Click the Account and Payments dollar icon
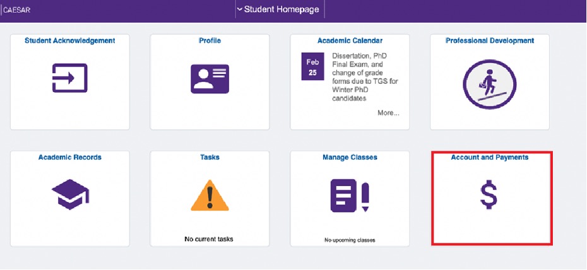 (x=489, y=194)
